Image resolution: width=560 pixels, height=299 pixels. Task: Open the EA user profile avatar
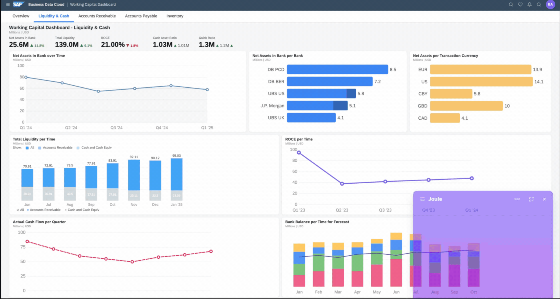click(x=550, y=5)
